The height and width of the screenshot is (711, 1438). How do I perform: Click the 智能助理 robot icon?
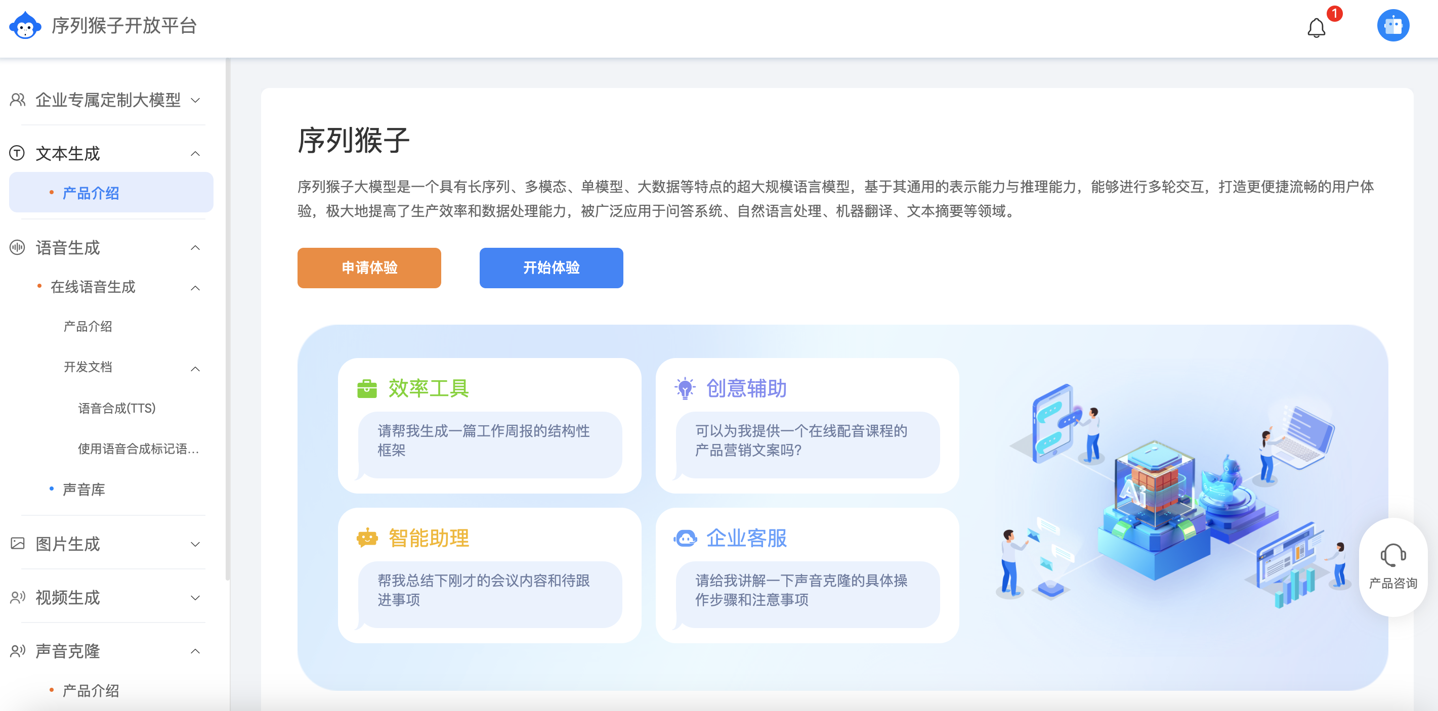pos(367,538)
